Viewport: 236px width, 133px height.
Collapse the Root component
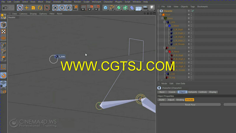pyautogui.click(x=160, y=14)
